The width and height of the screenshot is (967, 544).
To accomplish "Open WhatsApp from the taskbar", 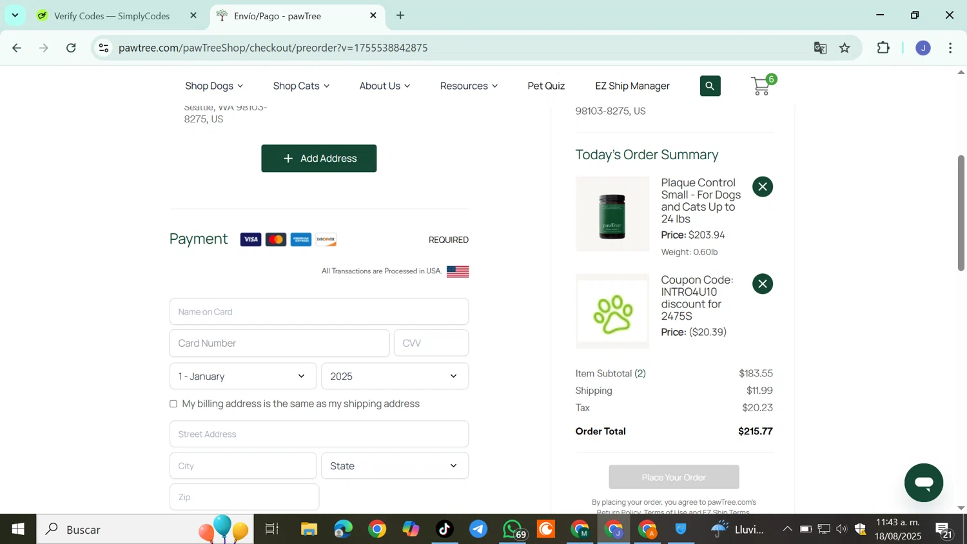I will [513, 529].
